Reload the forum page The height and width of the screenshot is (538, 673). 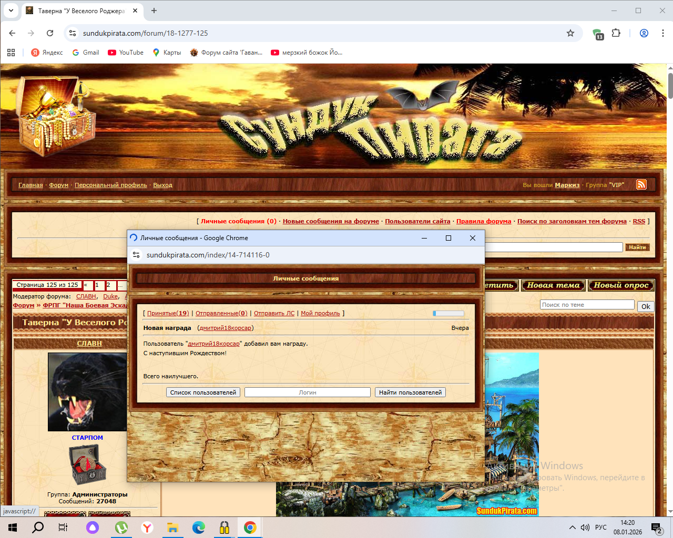(x=50, y=33)
